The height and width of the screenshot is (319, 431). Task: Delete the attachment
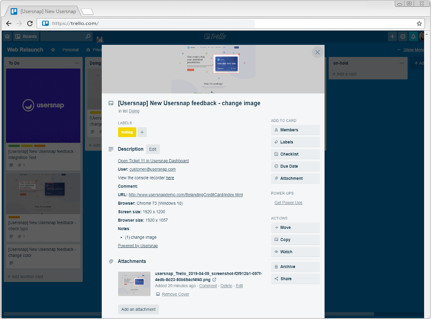[x=226, y=286]
